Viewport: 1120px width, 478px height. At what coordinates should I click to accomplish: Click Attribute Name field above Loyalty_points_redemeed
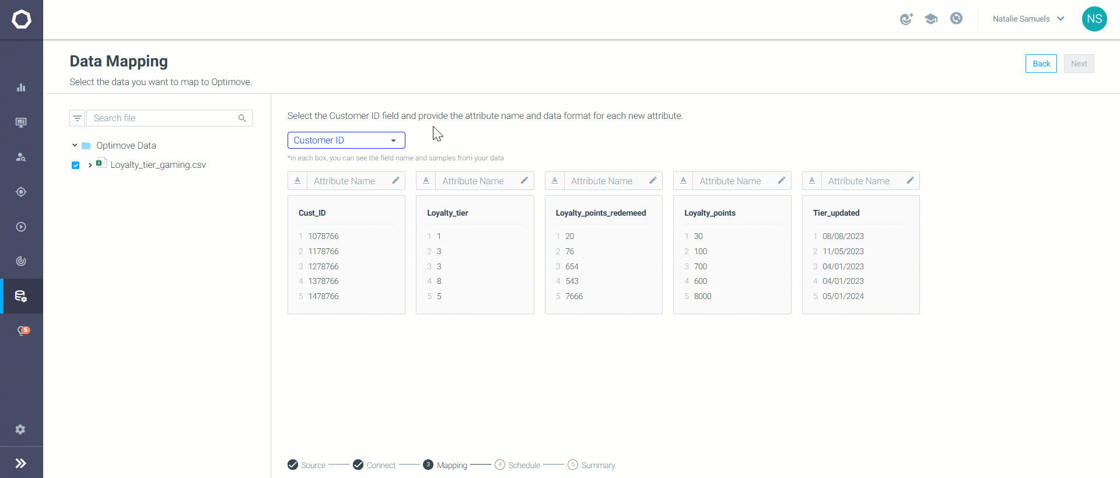605,181
